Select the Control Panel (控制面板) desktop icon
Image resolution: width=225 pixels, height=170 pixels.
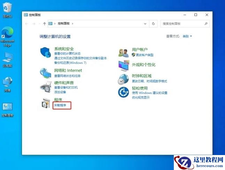point(7,110)
